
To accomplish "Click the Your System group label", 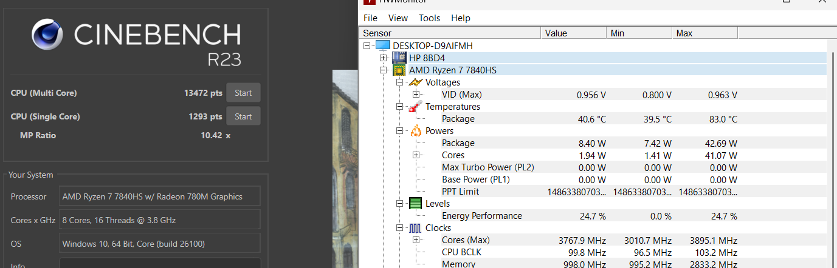I will [x=31, y=175].
